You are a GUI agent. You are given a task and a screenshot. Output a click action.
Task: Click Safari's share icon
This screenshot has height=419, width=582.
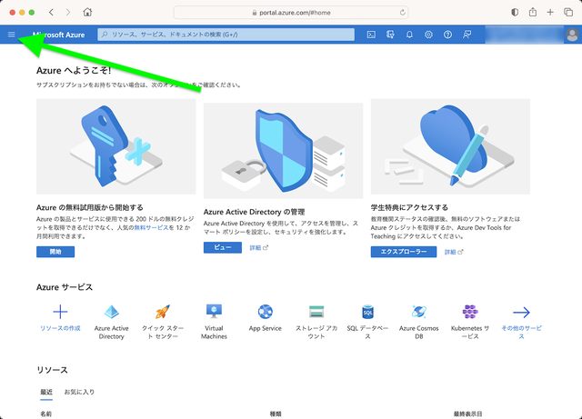pyautogui.click(x=533, y=12)
